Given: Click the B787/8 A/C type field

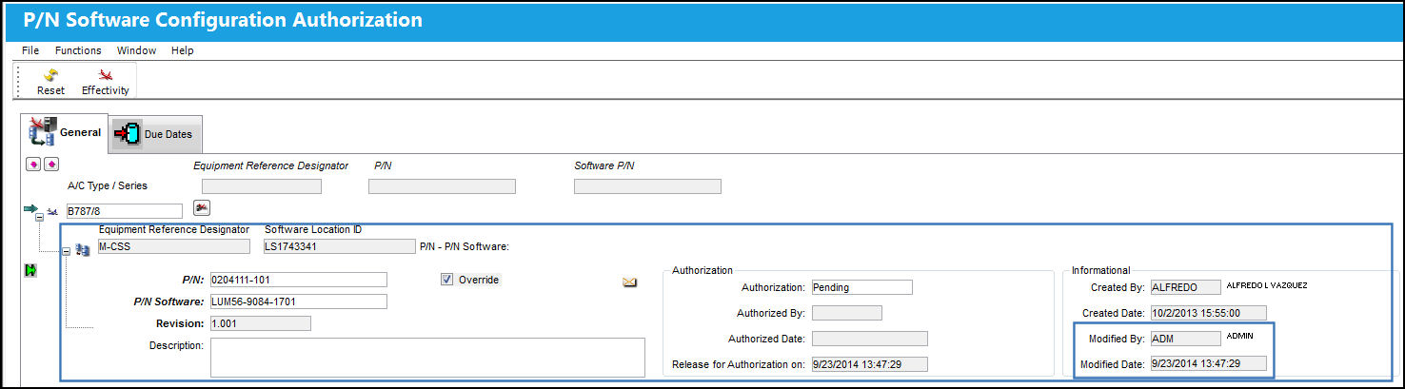Looking at the screenshot, I should tap(123, 211).
